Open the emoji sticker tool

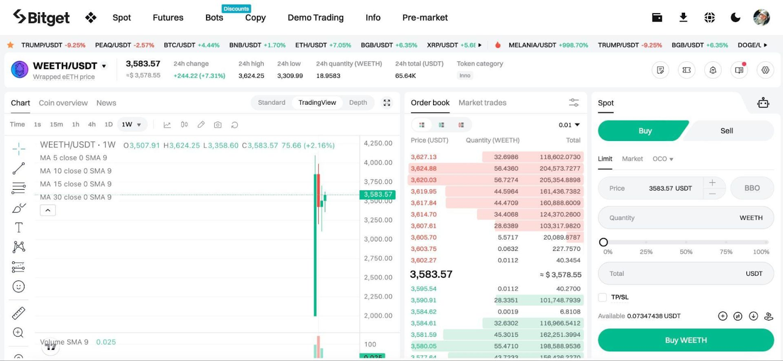pos(19,287)
